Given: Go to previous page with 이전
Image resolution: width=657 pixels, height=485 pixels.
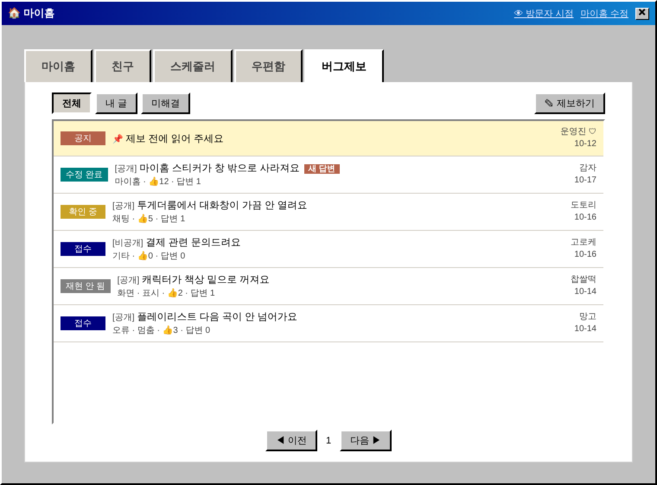Looking at the screenshot, I should tap(292, 440).
